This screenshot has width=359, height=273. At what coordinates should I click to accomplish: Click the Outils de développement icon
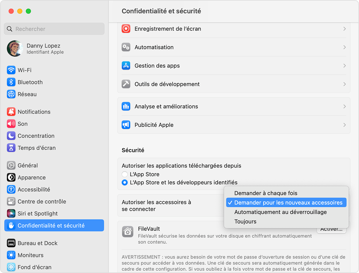(x=126, y=84)
